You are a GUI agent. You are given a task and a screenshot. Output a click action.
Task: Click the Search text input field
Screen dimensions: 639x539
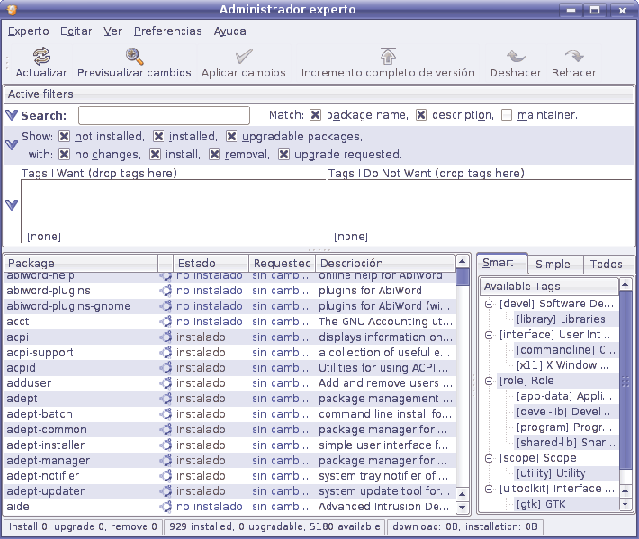coord(164,115)
